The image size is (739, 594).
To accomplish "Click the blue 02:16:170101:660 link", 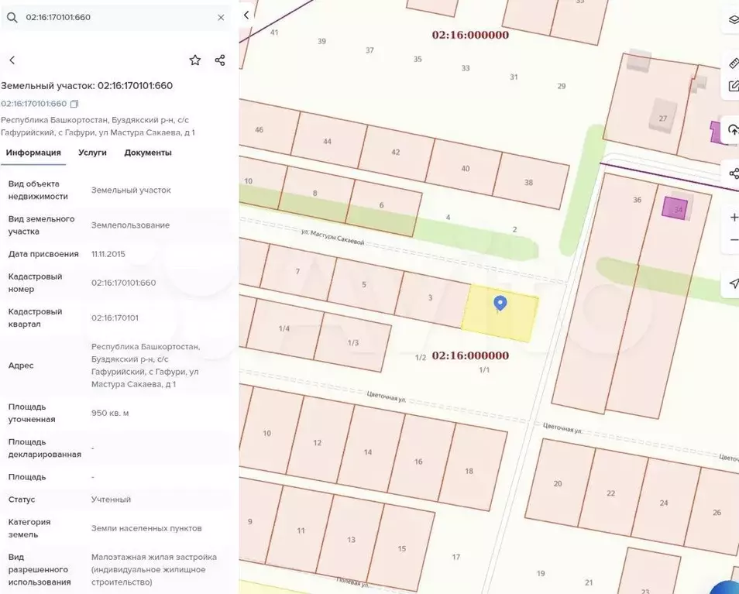I will click(x=33, y=104).
